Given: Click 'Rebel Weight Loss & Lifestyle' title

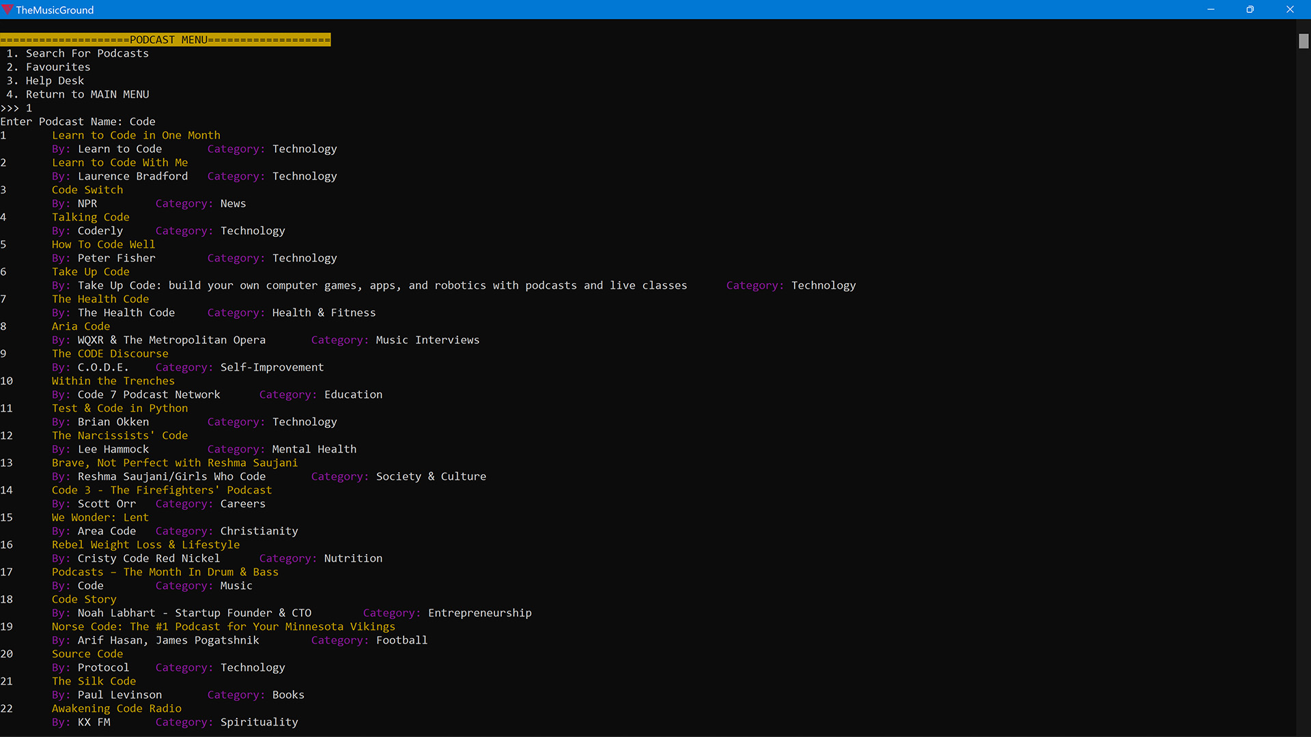Looking at the screenshot, I should tap(145, 545).
